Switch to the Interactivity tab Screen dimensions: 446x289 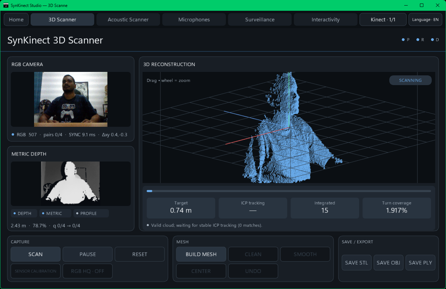click(325, 19)
